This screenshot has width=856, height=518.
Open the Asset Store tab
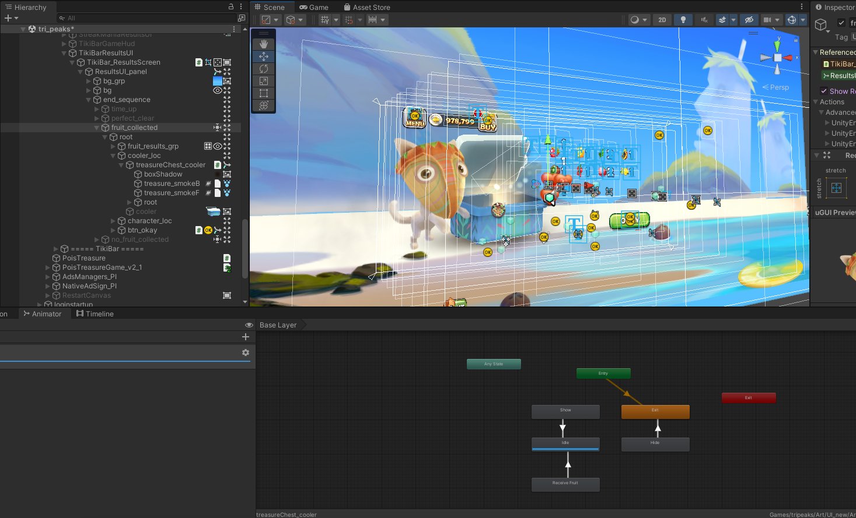click(367, 7)
